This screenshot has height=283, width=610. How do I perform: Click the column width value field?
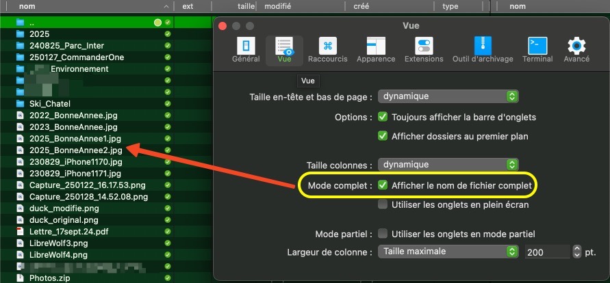pos(546,252)
